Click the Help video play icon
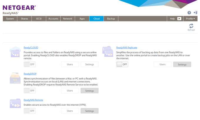200x120 pixels. [179, 19]
